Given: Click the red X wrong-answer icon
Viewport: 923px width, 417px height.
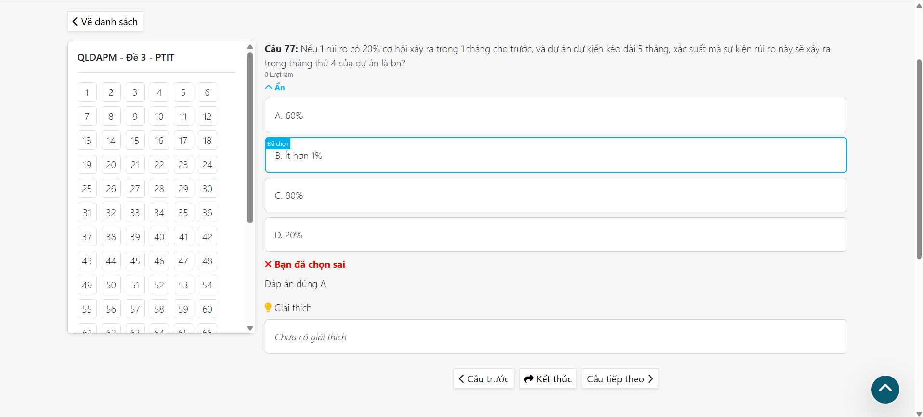Looking at the screenshot, I should pos(268,264).
